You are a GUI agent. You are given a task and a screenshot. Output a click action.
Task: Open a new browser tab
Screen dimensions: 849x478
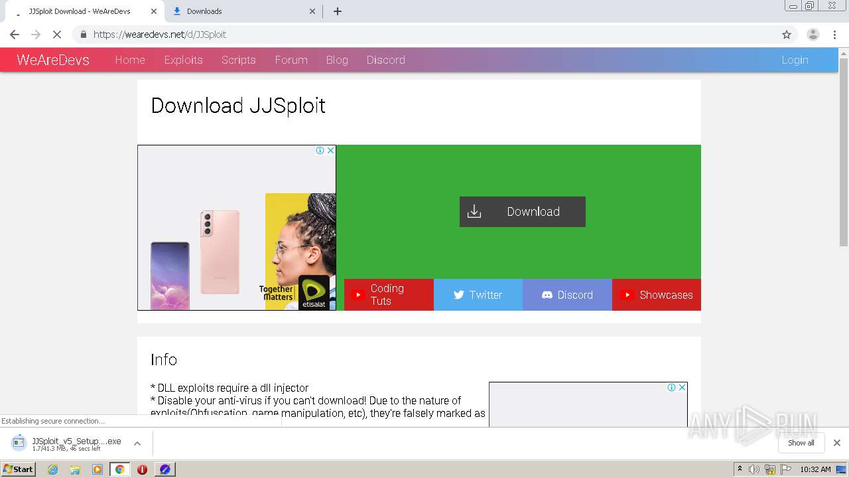[337, 11]
